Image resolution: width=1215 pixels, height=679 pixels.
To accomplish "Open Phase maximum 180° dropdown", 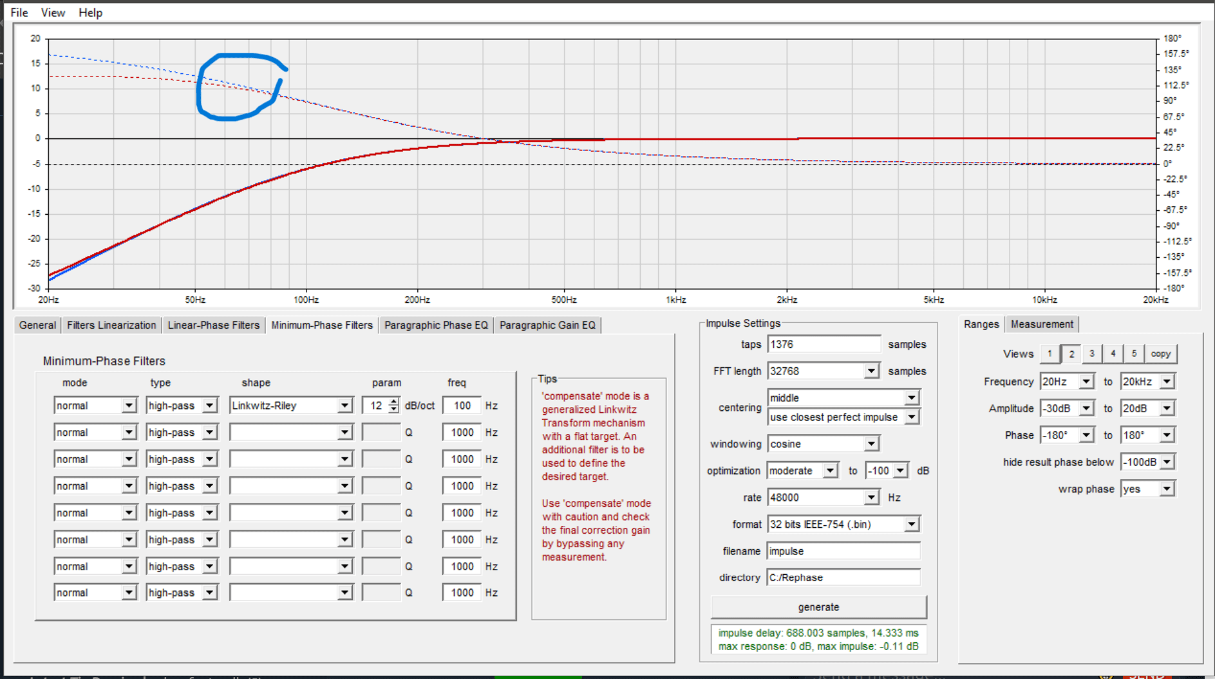I will pyautogui.click(x=1167, y=435).
